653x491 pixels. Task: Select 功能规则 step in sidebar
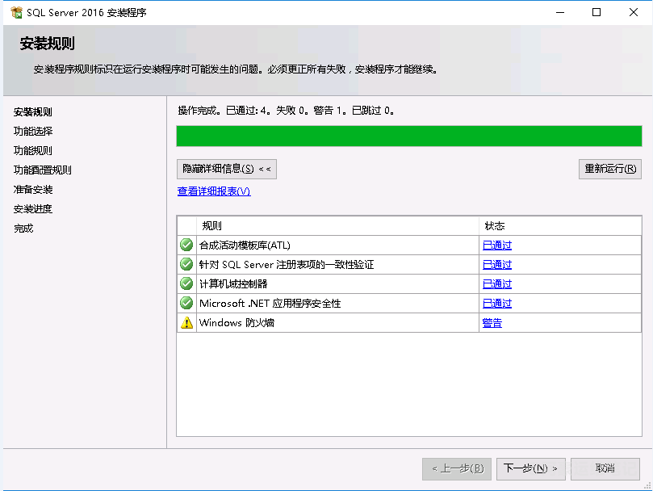[x=33, y=150]
